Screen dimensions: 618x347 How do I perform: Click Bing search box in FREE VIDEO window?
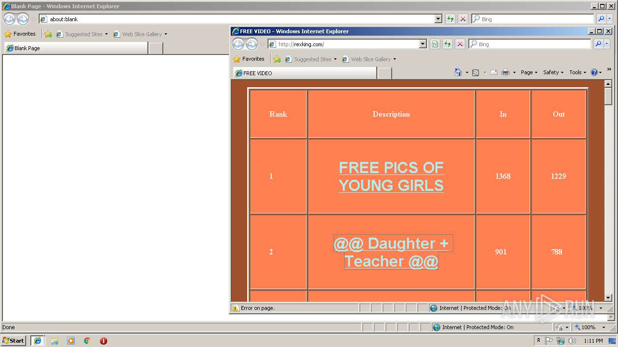tap(530, 44)
